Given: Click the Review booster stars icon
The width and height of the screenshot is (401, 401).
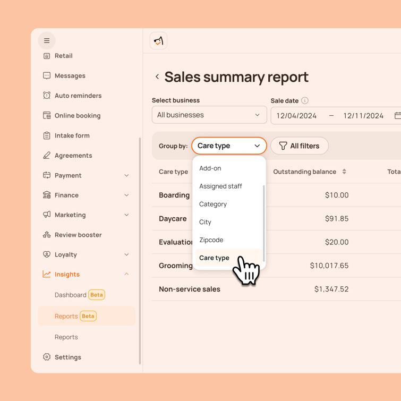Looking at the screenshot, I should (x=47, y=235).
